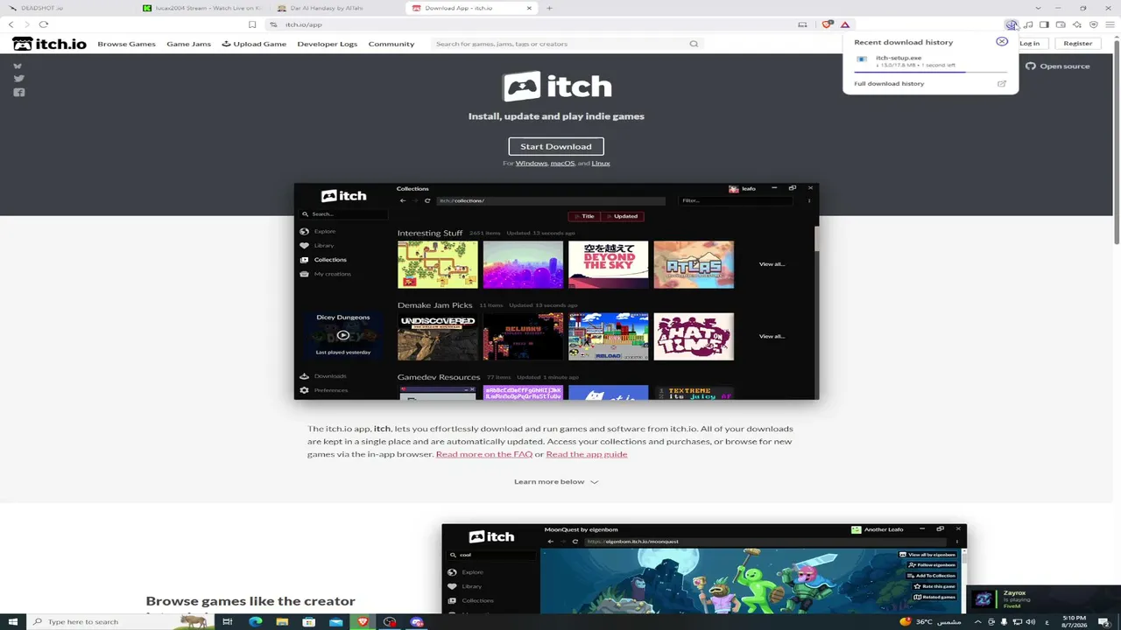Open the browser hamburger main menu

[x=1110, y=24]
